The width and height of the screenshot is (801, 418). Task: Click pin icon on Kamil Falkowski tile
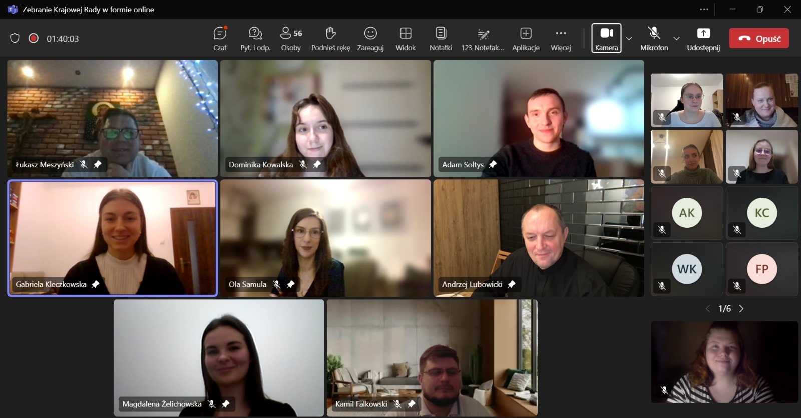coord(411,404)
